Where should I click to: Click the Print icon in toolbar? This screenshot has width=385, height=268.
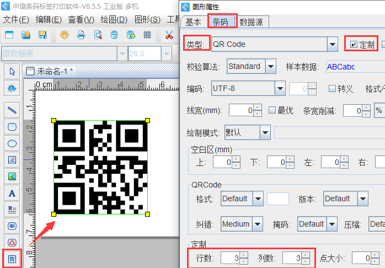(x=81, y=35)
